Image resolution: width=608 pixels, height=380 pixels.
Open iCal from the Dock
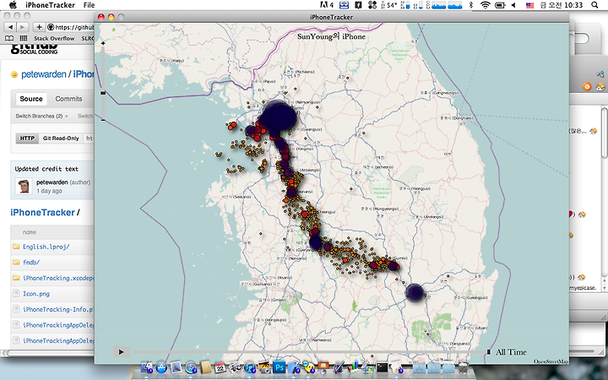point(220,366)
